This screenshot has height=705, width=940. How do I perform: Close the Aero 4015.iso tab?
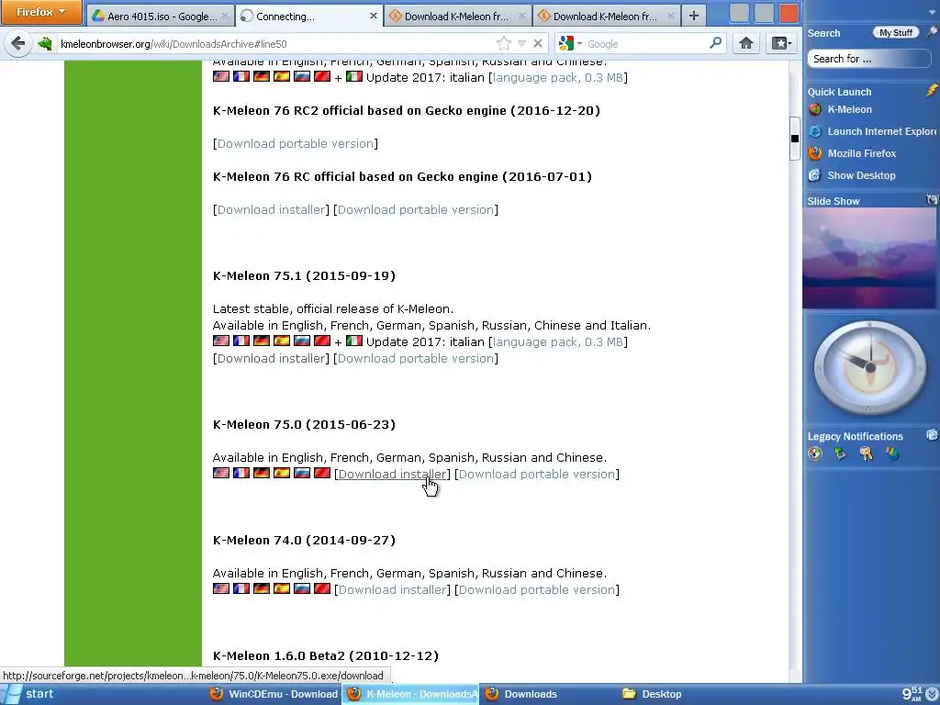(225, 17)
